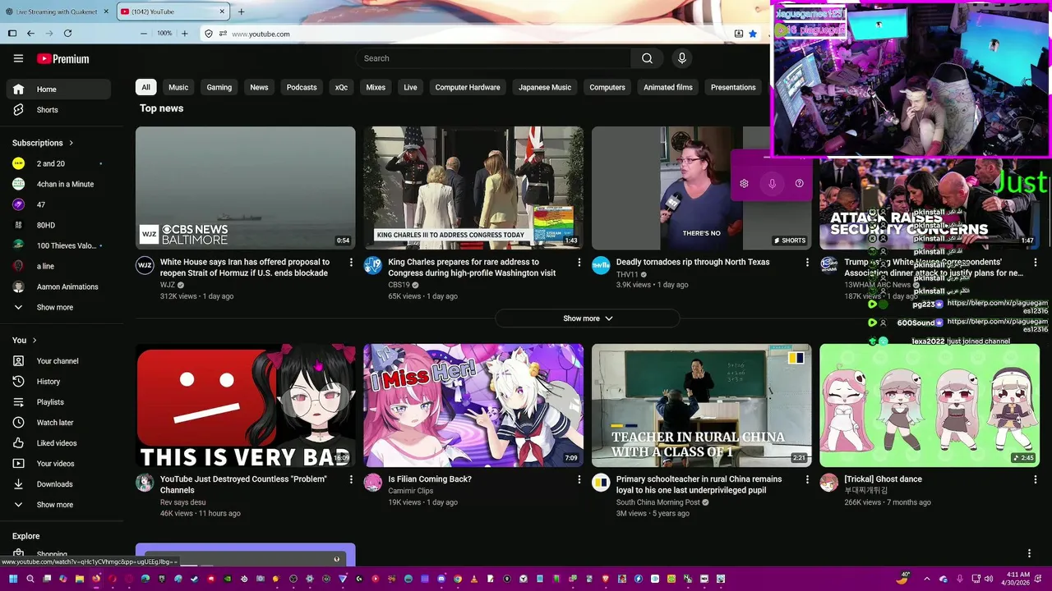1052x591 pixels.
Task: Open Your videos in the sidebar
Action: click(x=58, y=464)
